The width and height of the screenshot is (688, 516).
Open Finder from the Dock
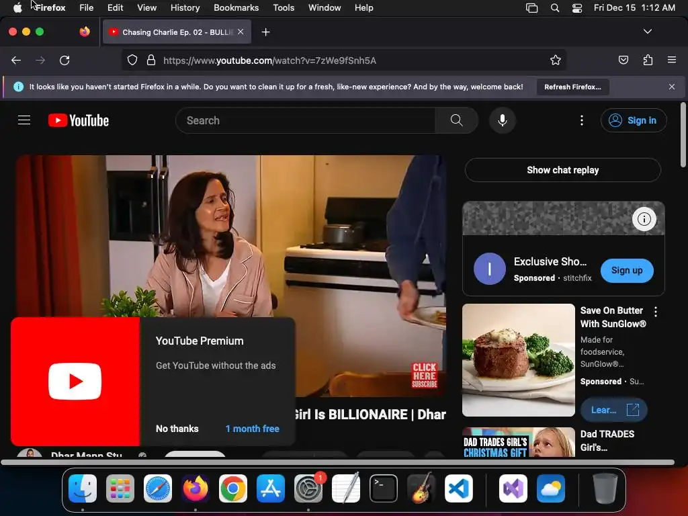point(83,488)
